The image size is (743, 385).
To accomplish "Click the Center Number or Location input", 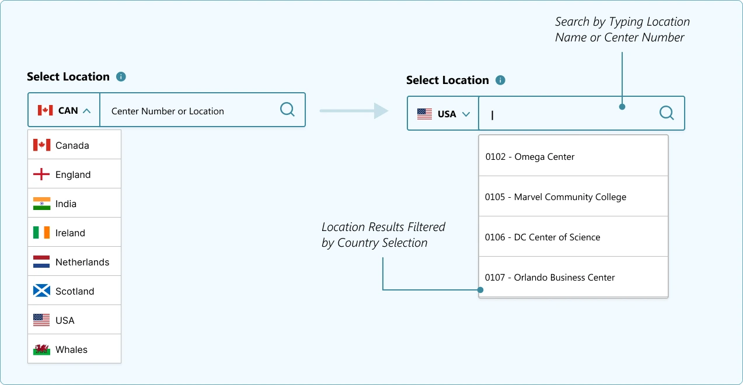I will click(x=203, y=110).
